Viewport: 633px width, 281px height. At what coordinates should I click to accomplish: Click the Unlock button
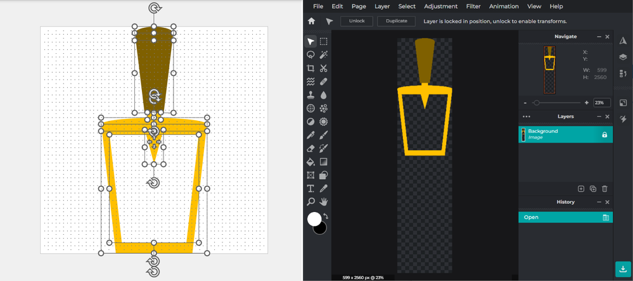coord(357,21)
